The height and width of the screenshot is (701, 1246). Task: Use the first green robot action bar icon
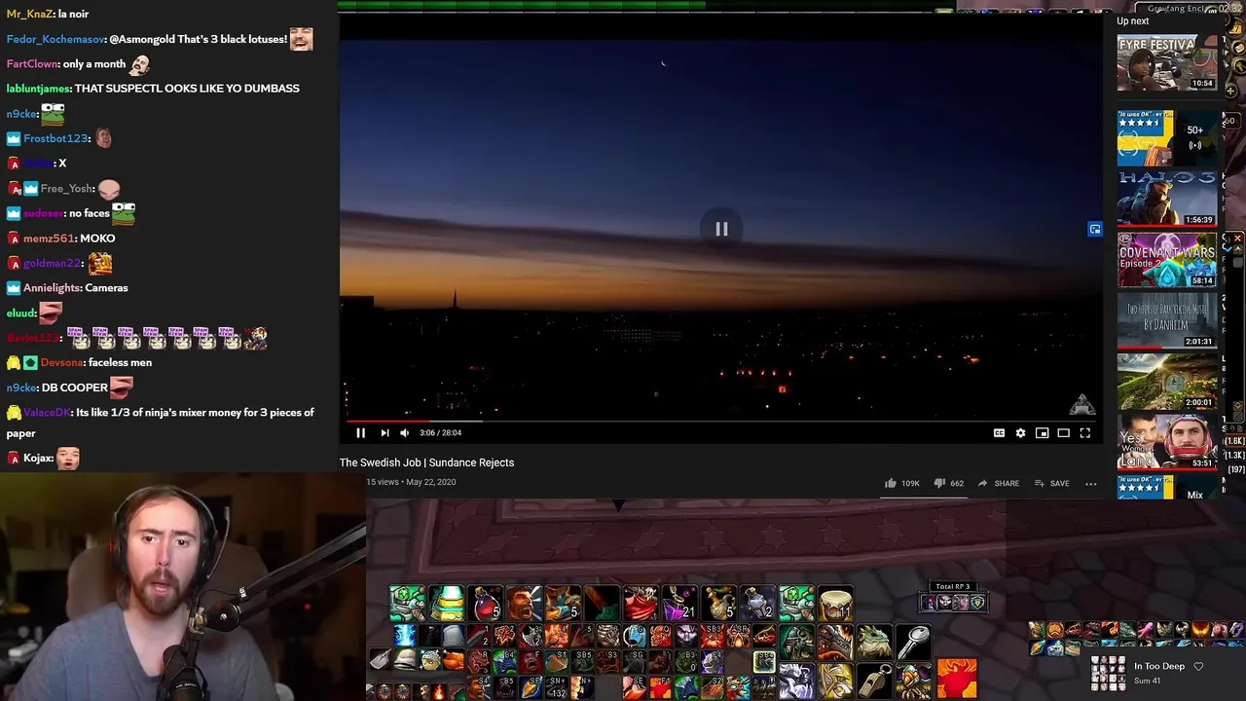coord(407,604)
